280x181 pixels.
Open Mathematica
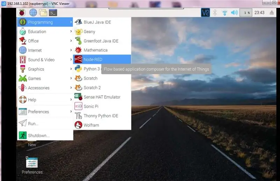(x=102, y=50)
